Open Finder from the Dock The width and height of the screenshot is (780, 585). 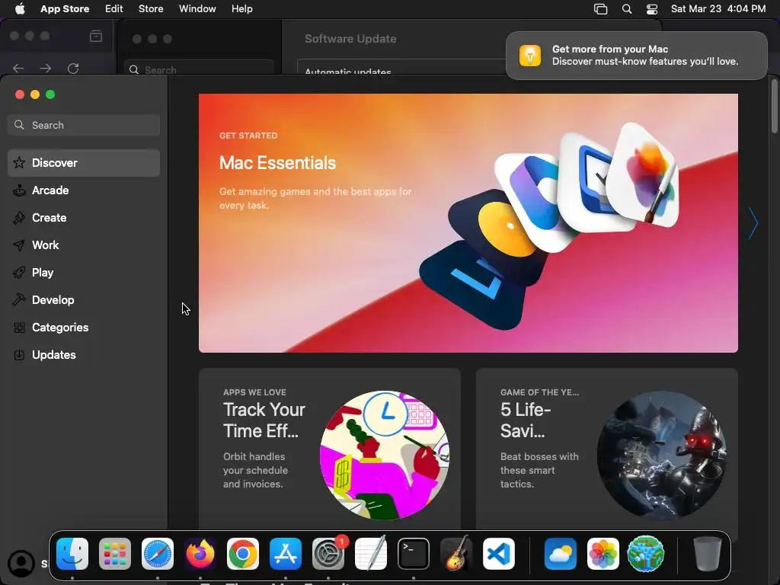72,554
